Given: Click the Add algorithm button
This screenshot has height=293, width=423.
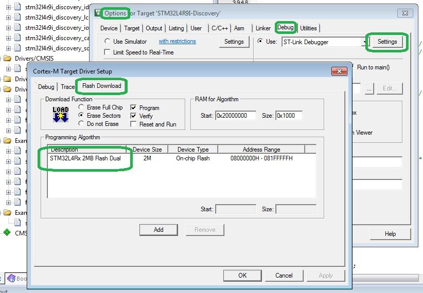Looking at the screenshot, I should coord(158,230).
